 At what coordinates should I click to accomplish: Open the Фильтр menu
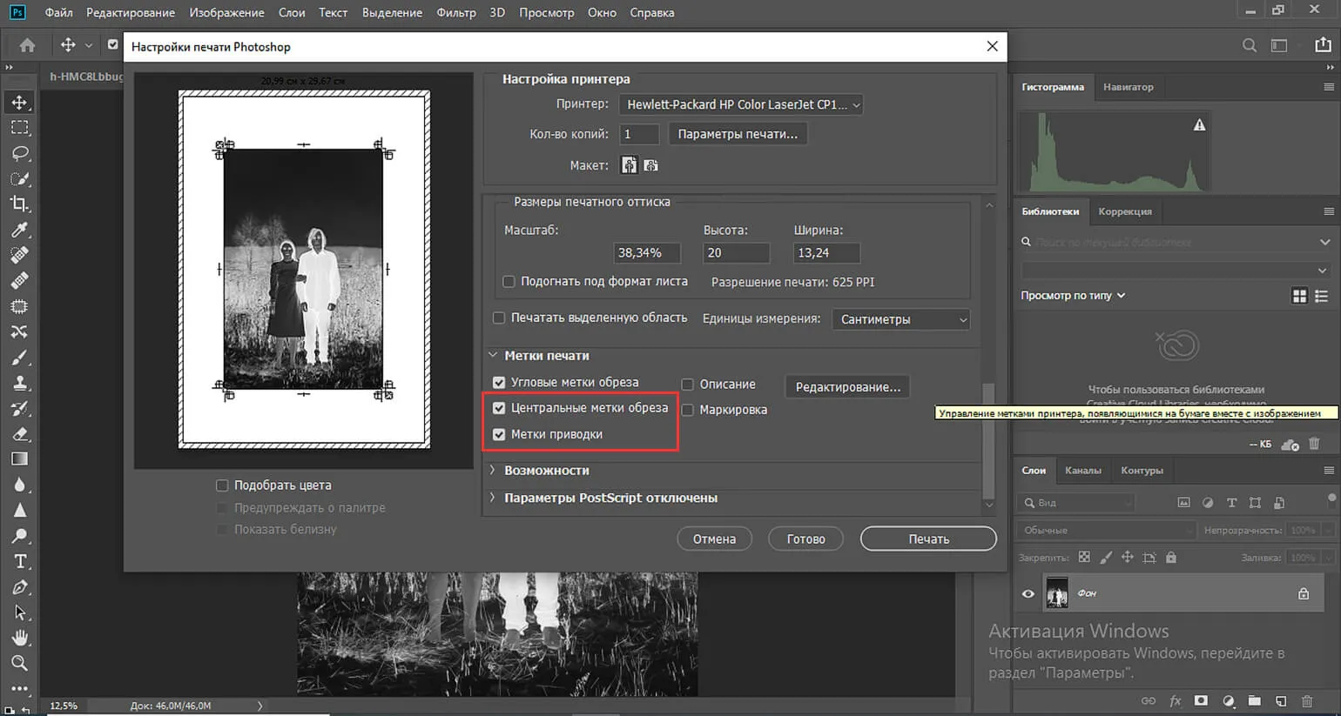click(455, 13)
